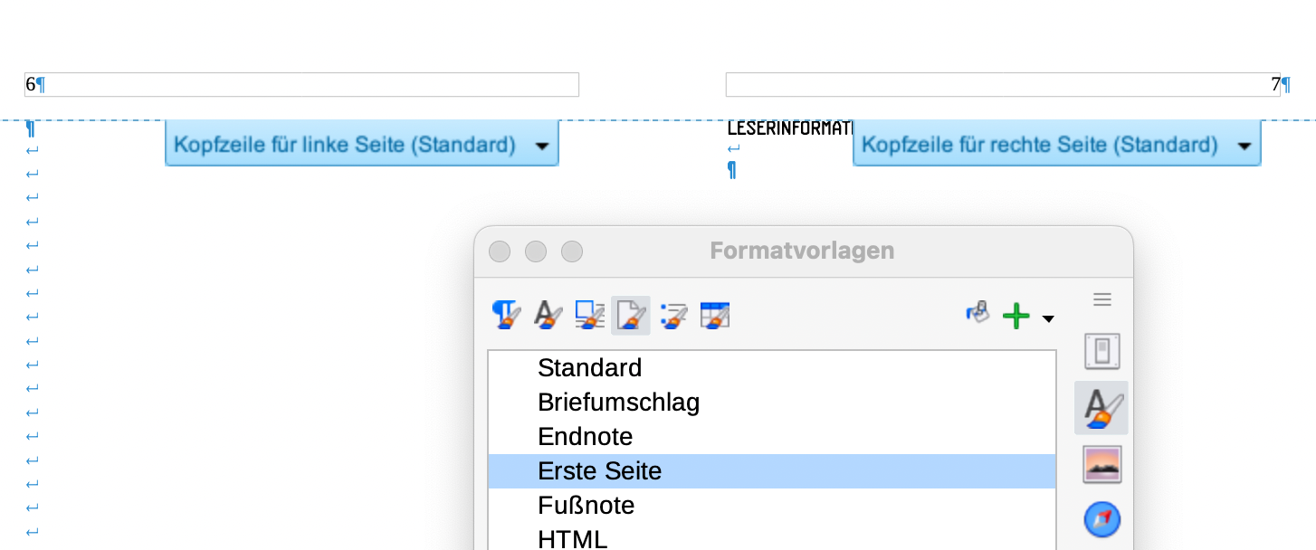Select Character Styles icon in Formatvorlagen
The width and height of the screenshot is (1316, 550).
coord(548,315)
